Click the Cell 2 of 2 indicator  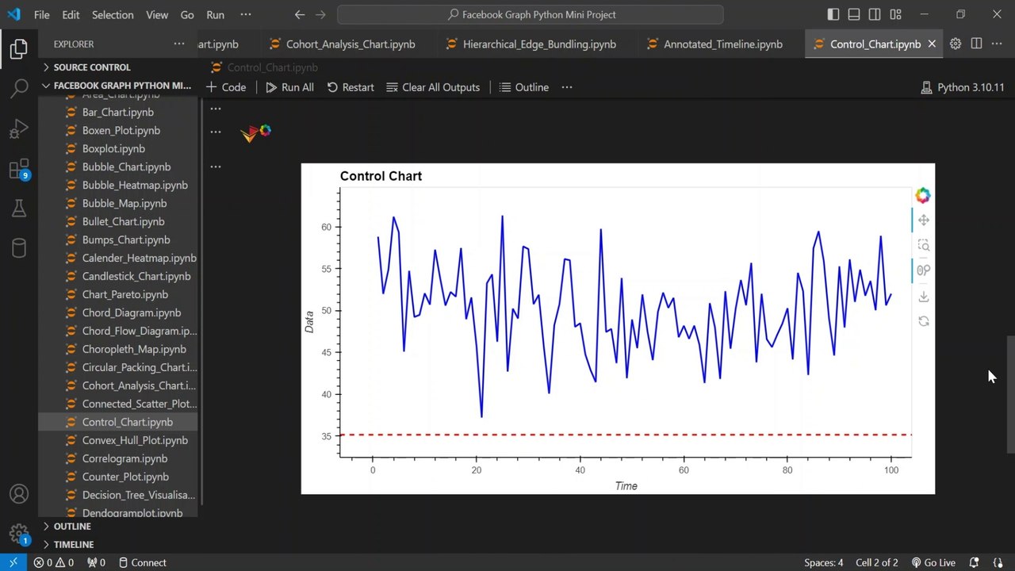[x=877, y=562]
